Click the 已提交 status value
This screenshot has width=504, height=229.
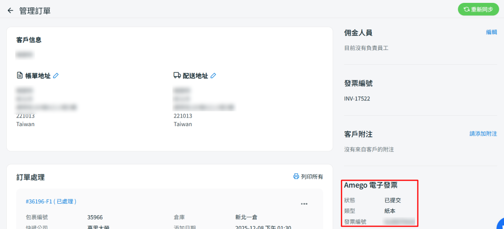[393, 200]
